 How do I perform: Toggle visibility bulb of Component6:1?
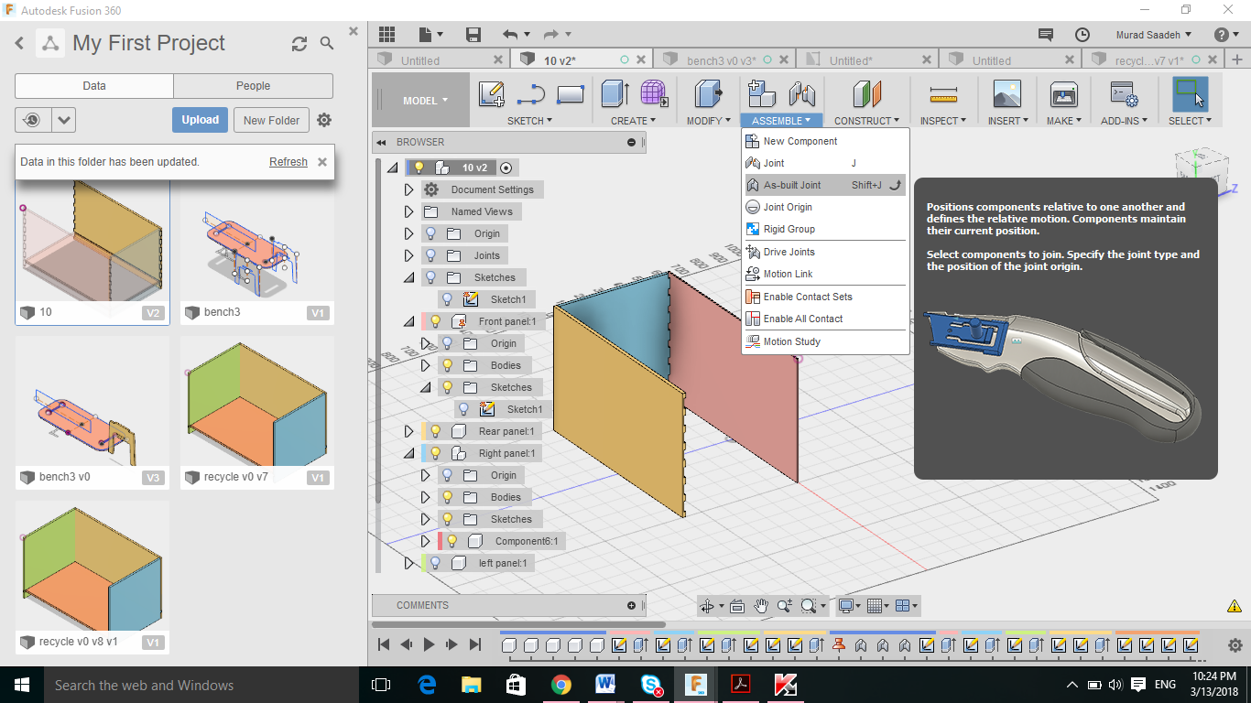pos(452,541)
